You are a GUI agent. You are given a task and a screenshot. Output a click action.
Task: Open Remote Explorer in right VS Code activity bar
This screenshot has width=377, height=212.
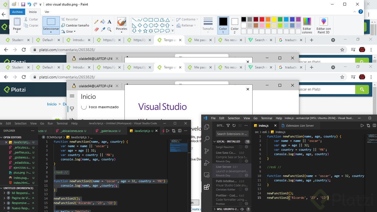tap(207, 175)
